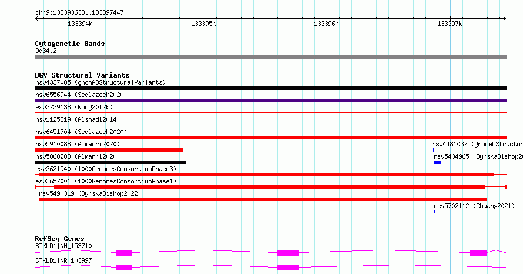
Task: Click the last exon of STKLD1 NM_153710
Action: click(x=479, y=253)
